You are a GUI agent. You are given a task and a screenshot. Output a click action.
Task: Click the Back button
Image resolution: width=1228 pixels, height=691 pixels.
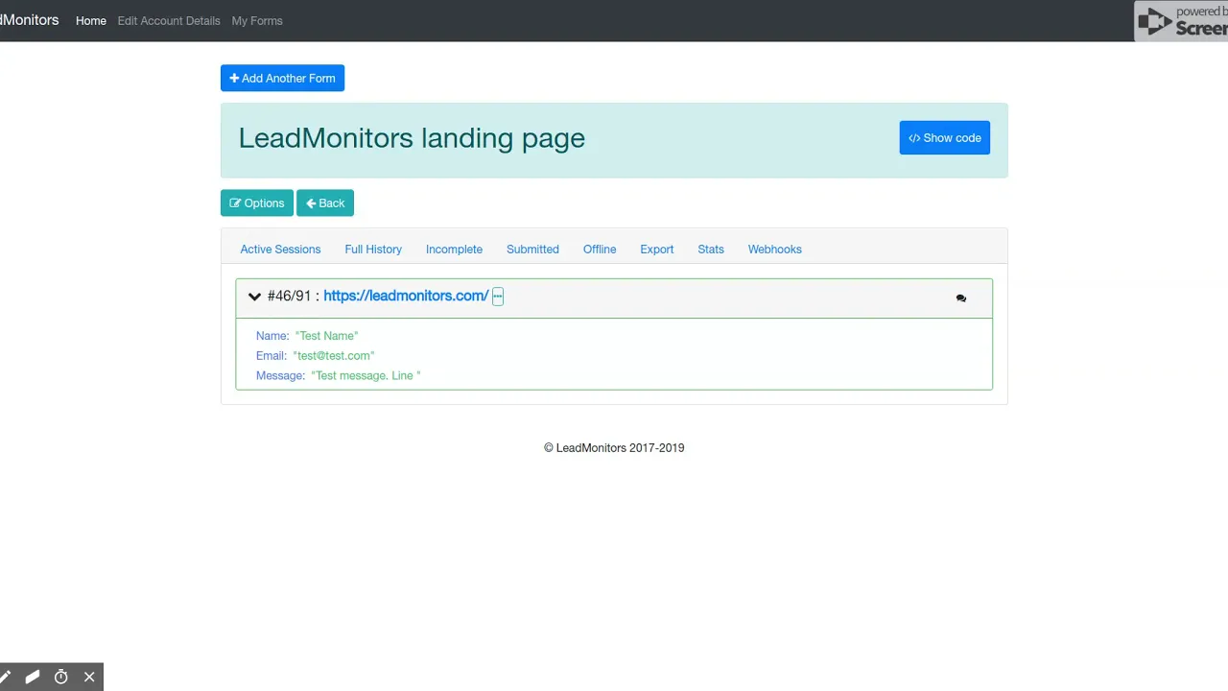325,203
